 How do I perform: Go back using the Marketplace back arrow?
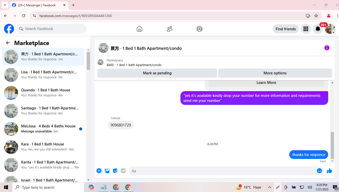[x=8, y=43]
